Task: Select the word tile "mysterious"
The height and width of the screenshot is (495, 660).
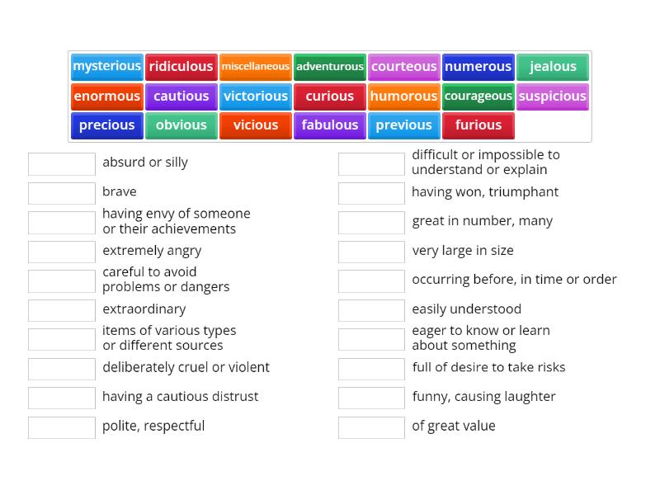Action: coord(106,67)
